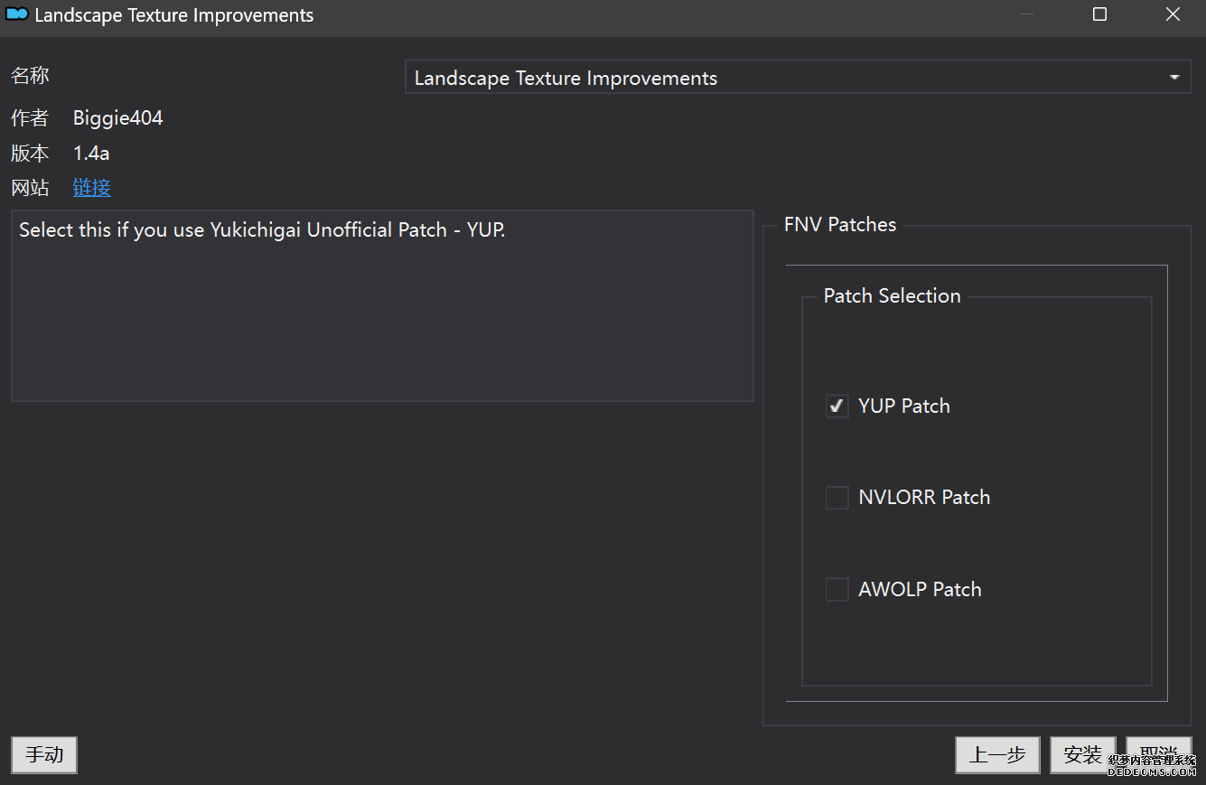The width and height of the screenshot is (1206, 785).
Task: Close the Landscape Texture Improvements window
Action: pos(1173,15)
